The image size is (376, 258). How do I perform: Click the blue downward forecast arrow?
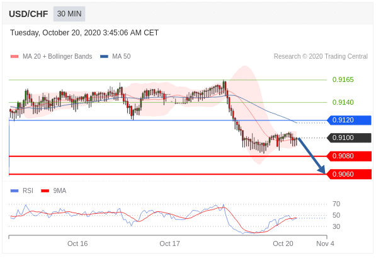click(x=312, y=156)
